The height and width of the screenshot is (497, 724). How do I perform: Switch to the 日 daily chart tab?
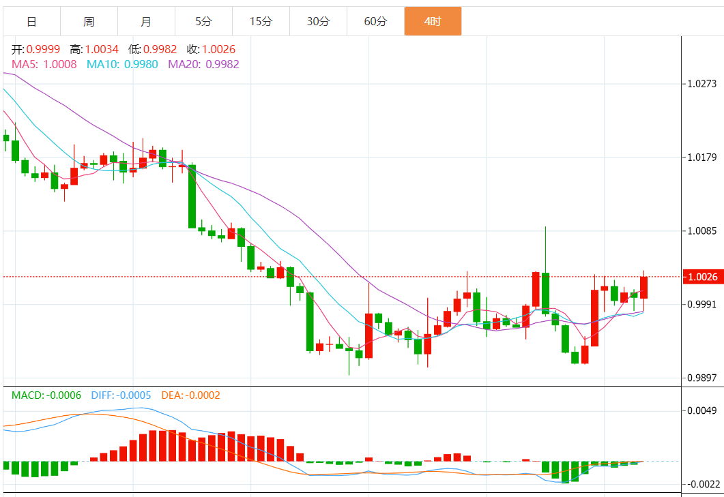(x=31, y=22)
